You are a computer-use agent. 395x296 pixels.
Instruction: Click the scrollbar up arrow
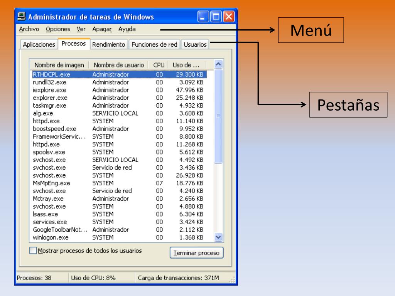(x=218, y=64)
